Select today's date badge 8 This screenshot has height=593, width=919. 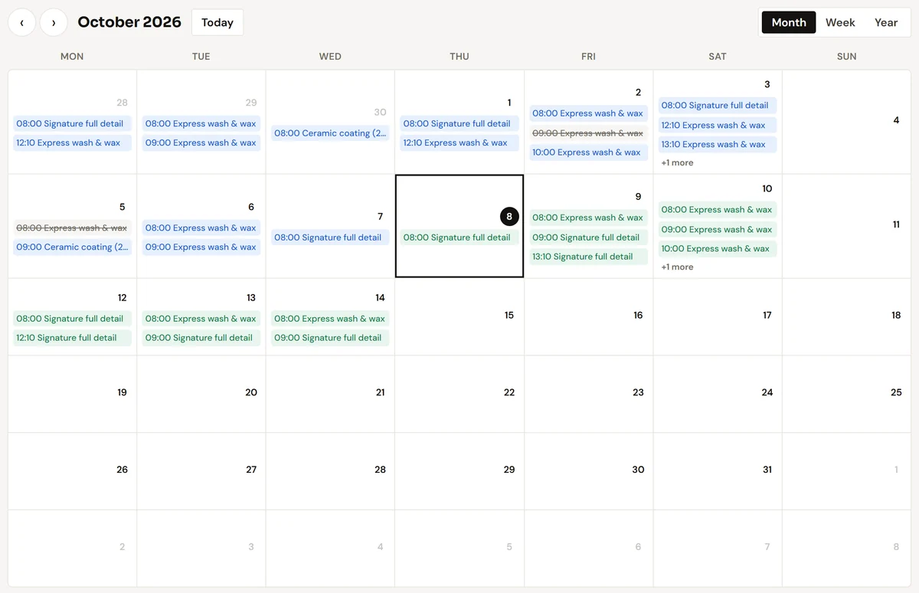coord(509,217)
